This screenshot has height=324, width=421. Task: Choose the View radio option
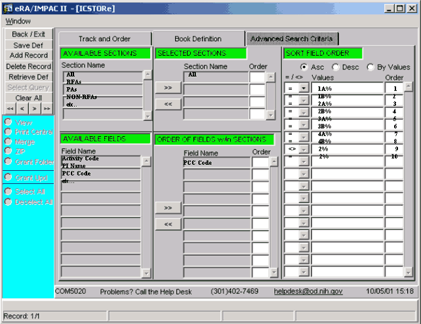click(x=9, y=122)
